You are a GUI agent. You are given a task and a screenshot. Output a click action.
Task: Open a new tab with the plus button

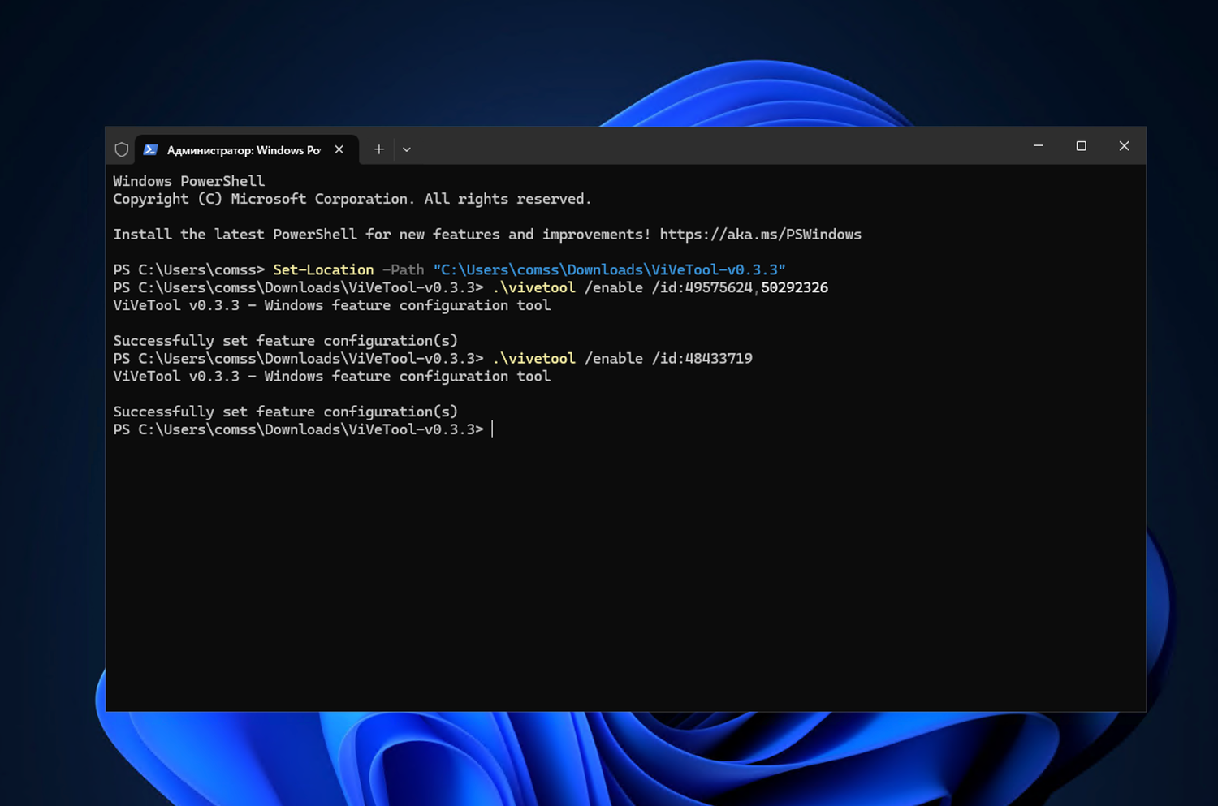pos(378,149)
